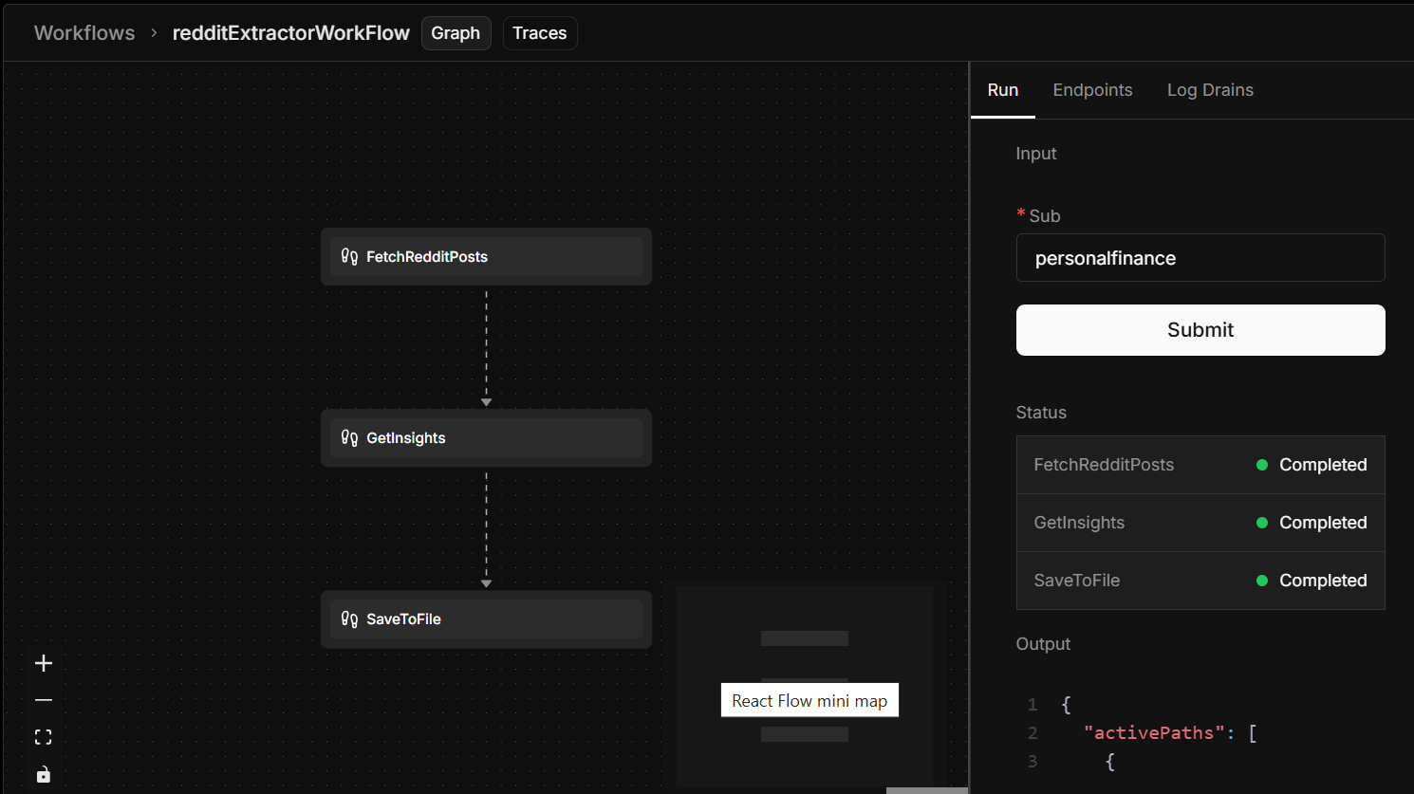Click line 2 of the Output JSON
This screenshot has height=794, width=1414.
pyautogui.click(x=1167, y=732)
